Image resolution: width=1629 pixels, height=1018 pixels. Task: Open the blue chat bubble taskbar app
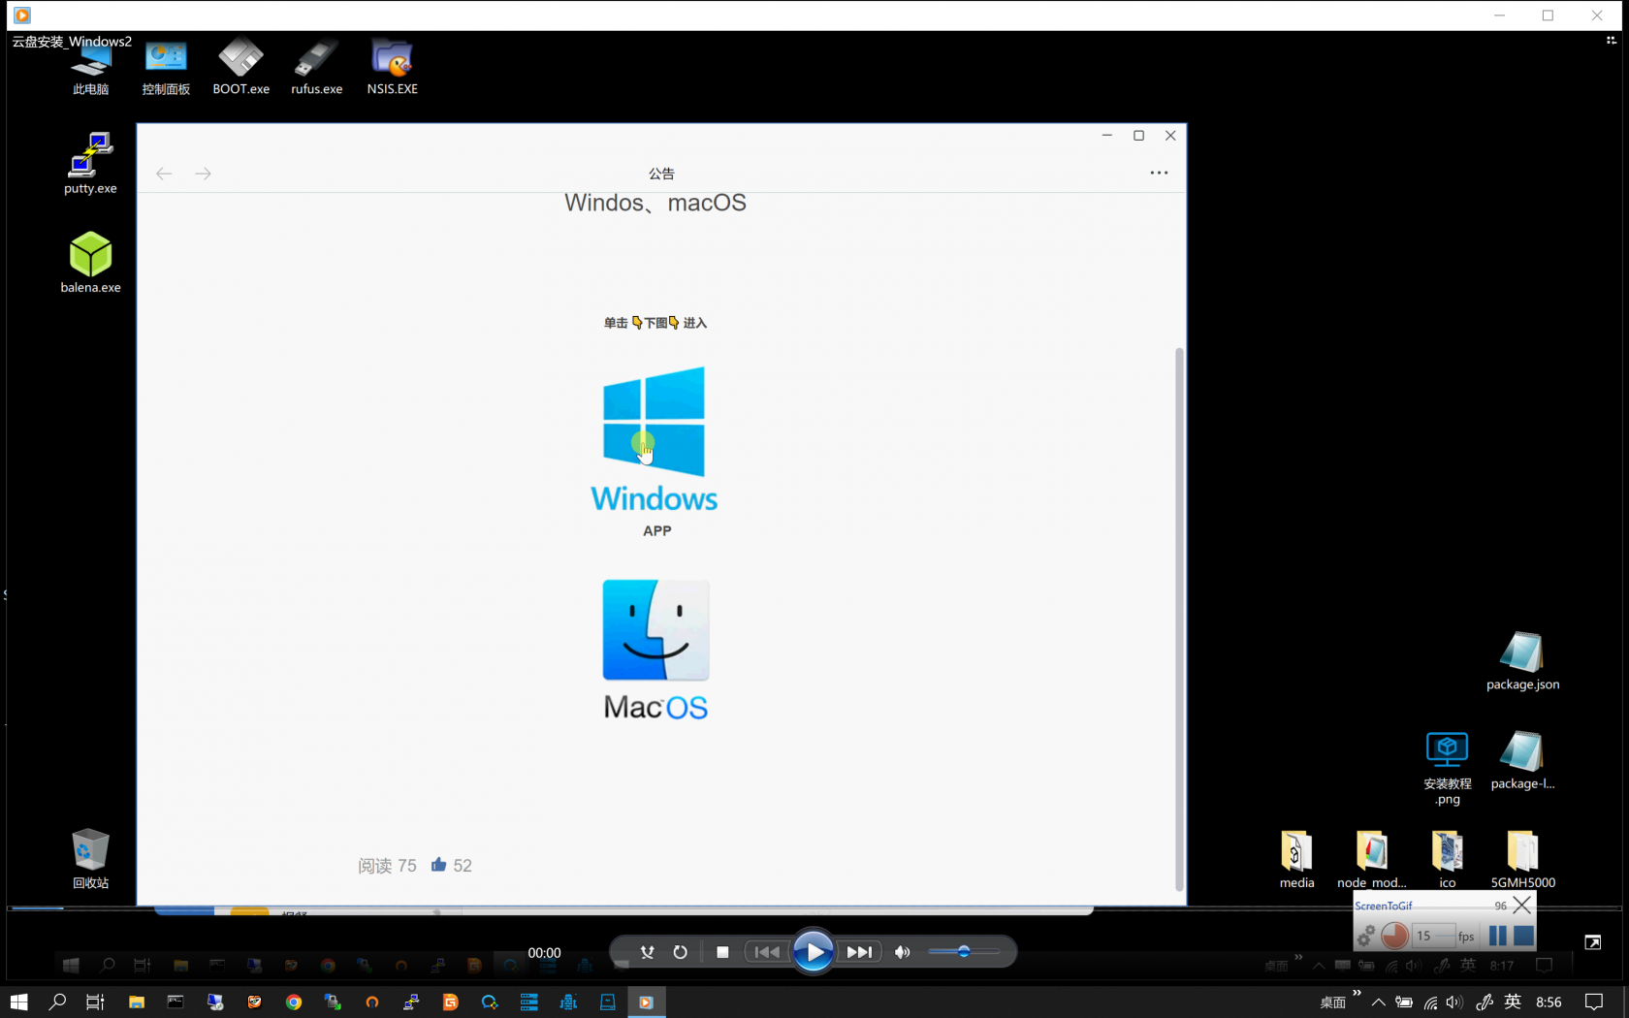(x=490, y=1002)
